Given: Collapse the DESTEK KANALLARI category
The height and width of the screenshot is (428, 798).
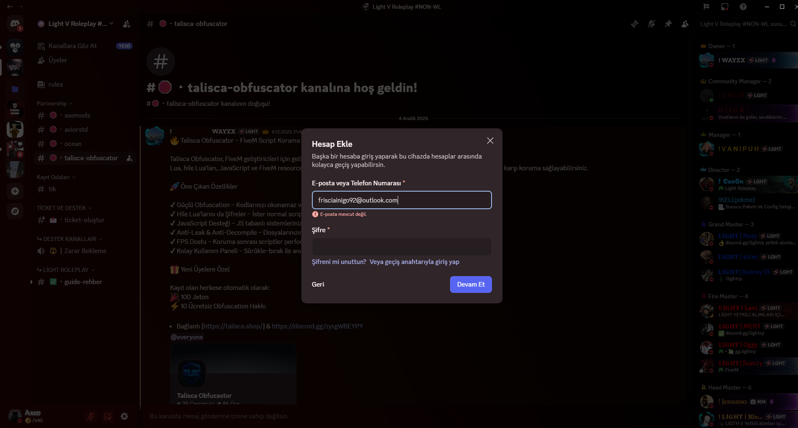Looking at the screenshot, I should pos(70,239).
